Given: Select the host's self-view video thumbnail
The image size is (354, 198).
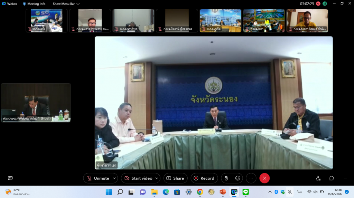Looking at the screenshot, I should click(36, 102).
